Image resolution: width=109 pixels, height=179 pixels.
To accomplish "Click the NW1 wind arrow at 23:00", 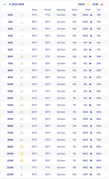I will pyautogui.click(x=90, y=174).
